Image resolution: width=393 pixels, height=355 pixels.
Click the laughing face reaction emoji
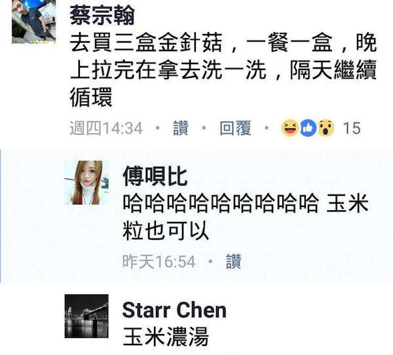[290, 128]
